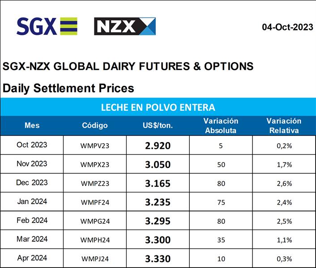Click the LECHE EN POLVO ENTERA banner

(158, 108)
